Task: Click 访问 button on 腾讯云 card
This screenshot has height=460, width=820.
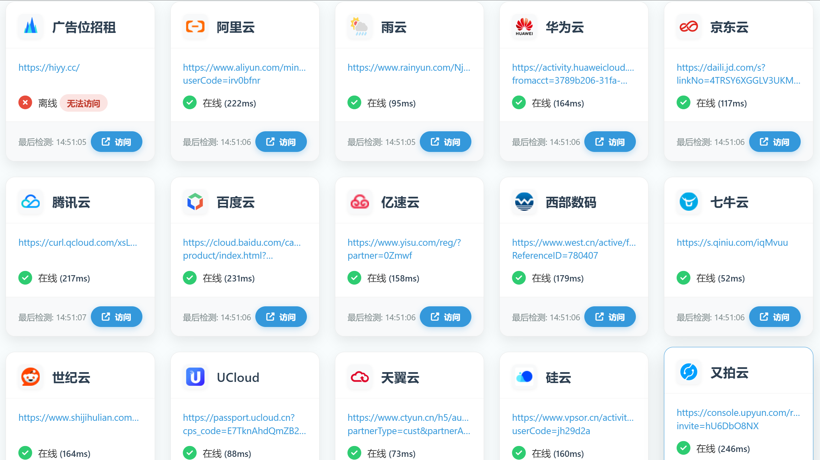Action: [116, 317]
